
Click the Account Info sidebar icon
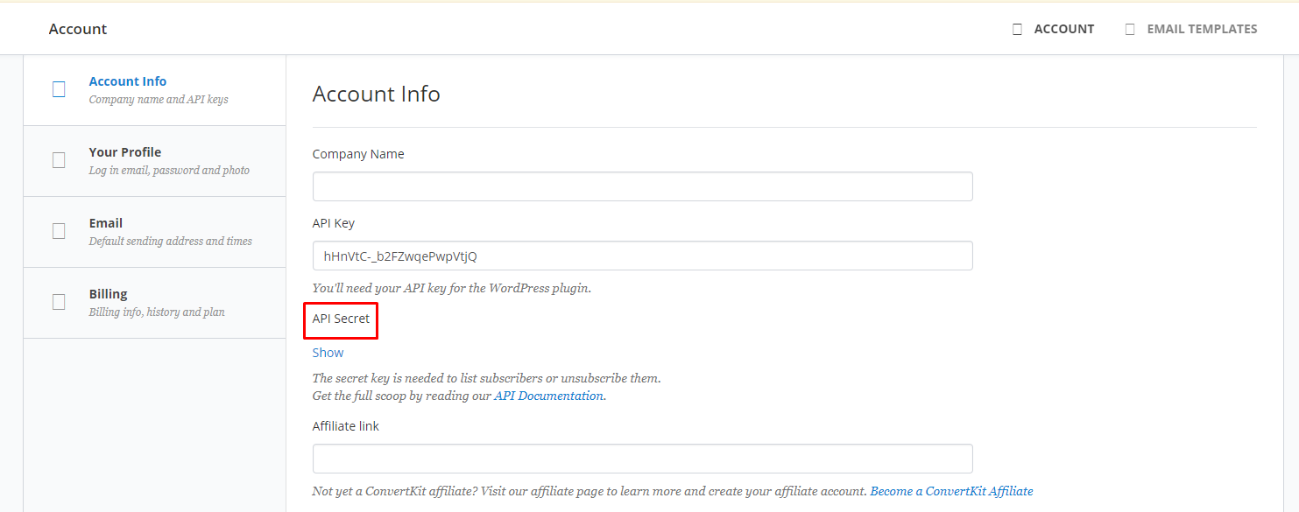59,89
